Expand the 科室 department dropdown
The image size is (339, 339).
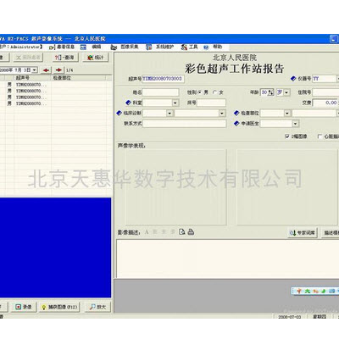point(175,103)
